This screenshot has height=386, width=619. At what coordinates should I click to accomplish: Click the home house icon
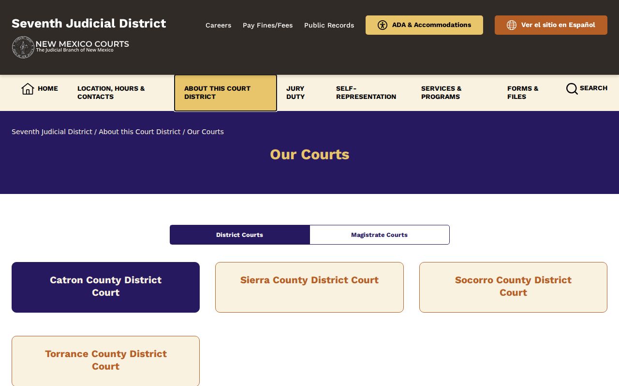pyautogui.click(x=28, y=89)
